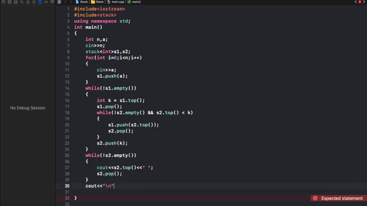Click line number 18 in gutter
Viewport: 367px width, 206px height.
pyautogui.click(x=67, y=113)
